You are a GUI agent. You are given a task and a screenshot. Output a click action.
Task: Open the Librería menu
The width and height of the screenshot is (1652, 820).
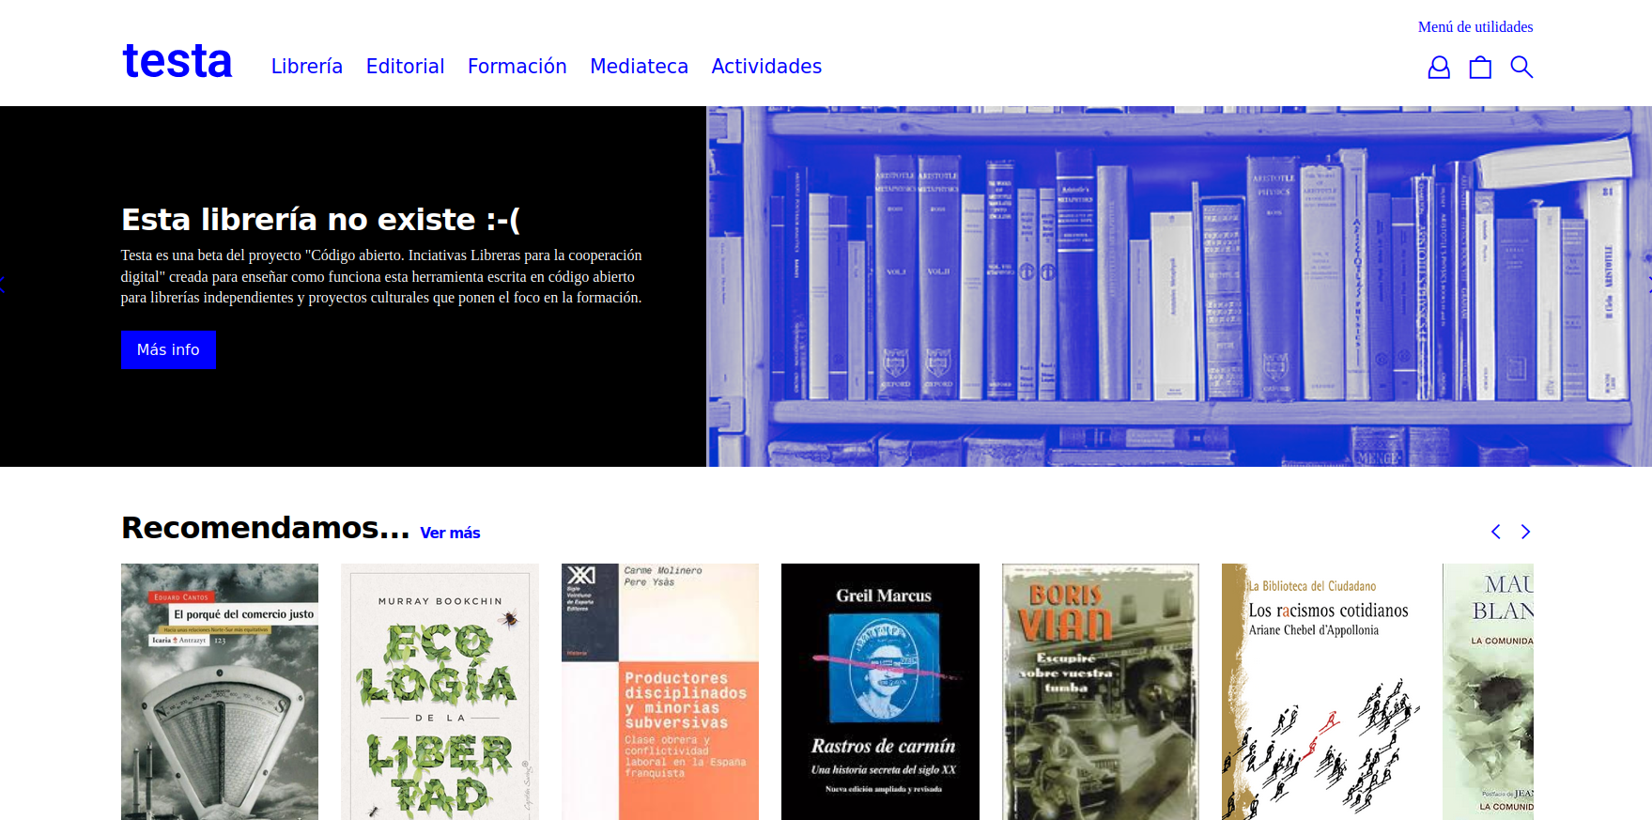coord(306,67)
